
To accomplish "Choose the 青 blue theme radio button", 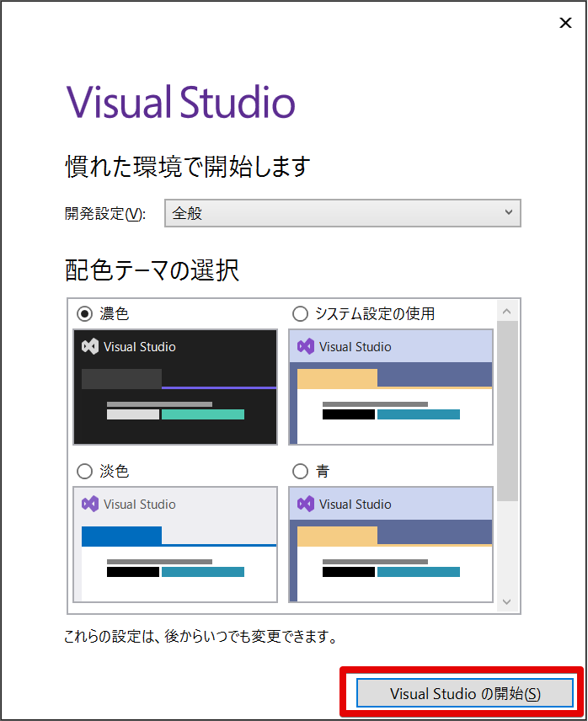I will click(x=300, y=472).
